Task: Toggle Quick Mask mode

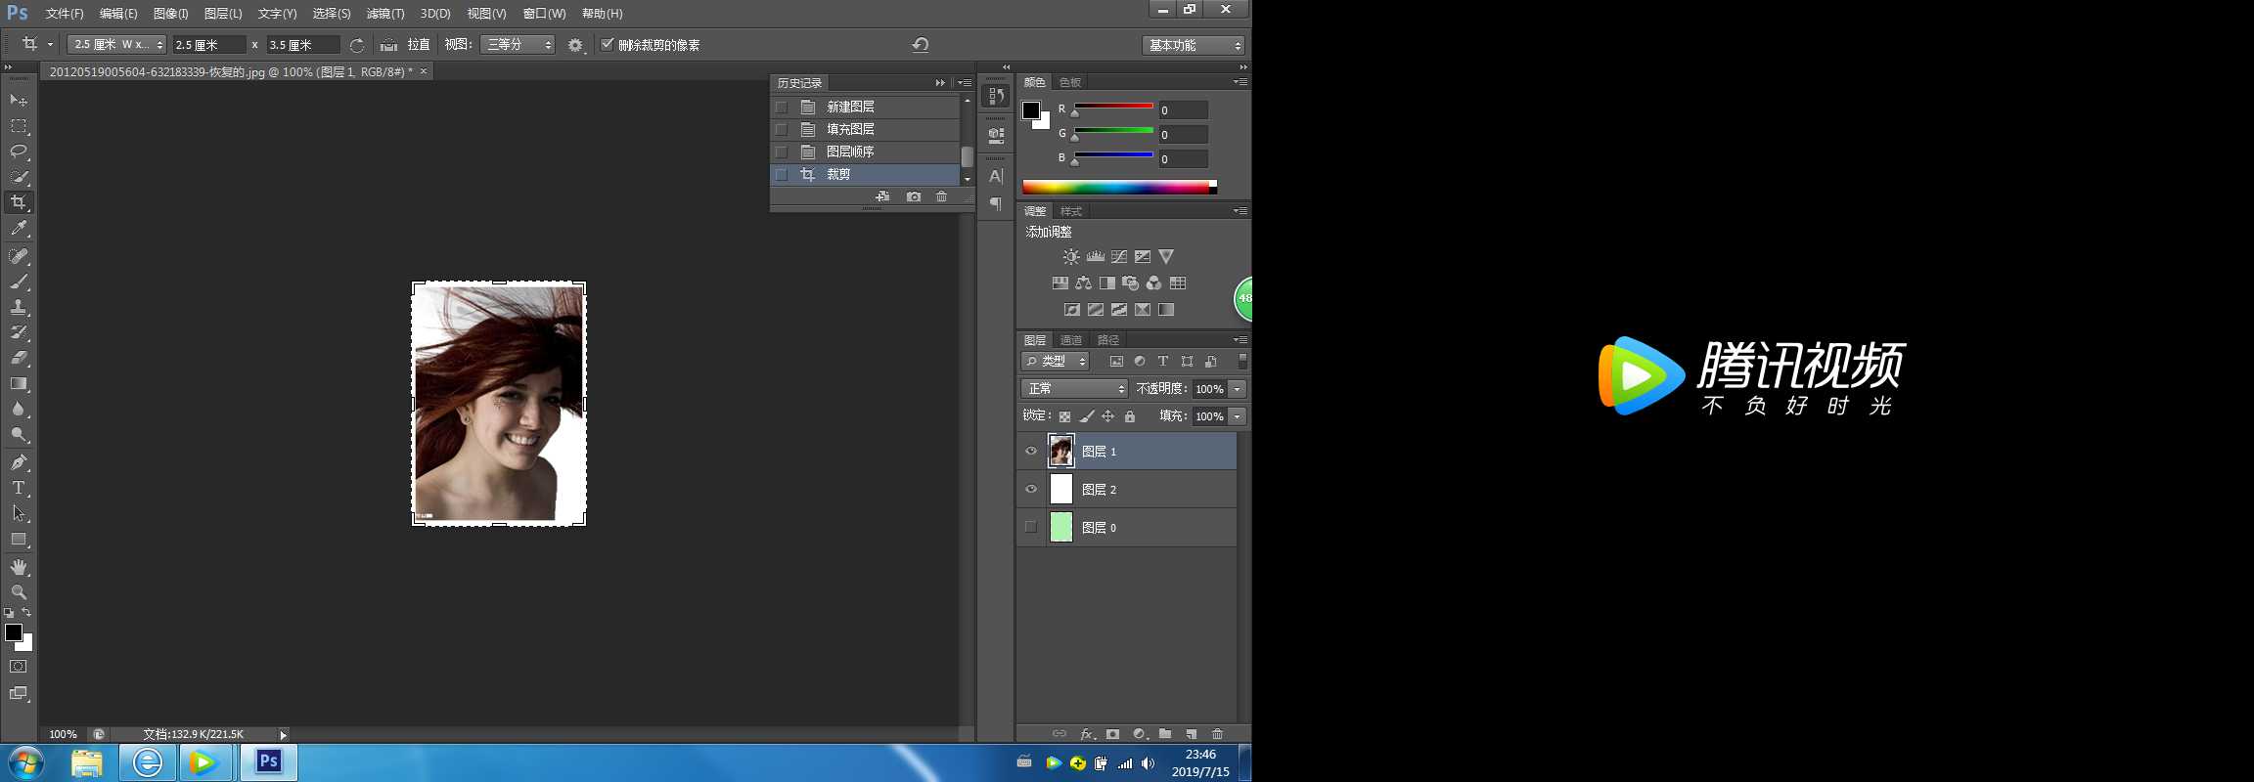Action: (x=19, y=667)
